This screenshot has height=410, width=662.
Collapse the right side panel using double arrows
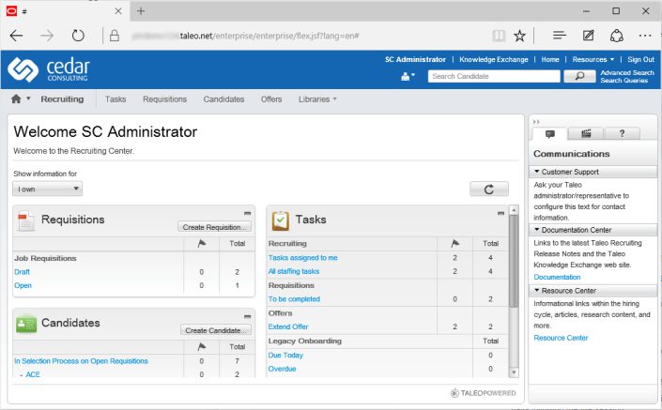[x=536, y=122]
